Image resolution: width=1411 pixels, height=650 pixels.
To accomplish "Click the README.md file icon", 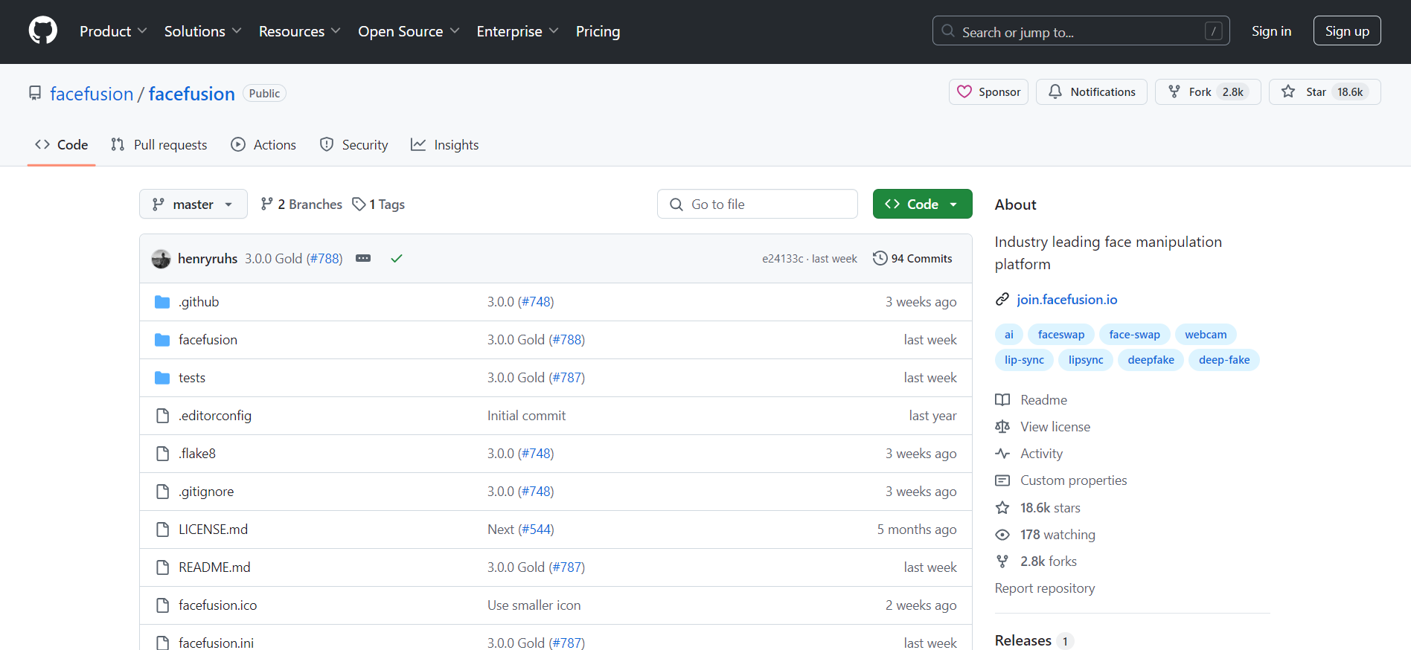I will tap(162, 567).
